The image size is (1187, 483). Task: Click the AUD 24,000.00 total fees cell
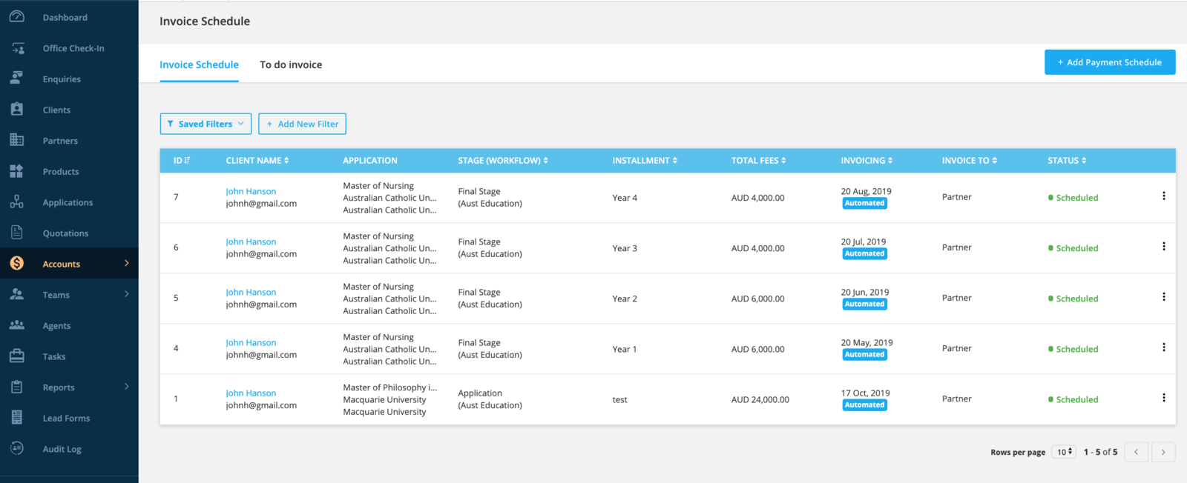[760, 399]
